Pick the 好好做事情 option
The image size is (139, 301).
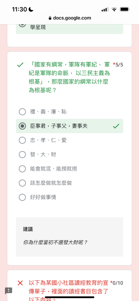(x=69, y=197)
